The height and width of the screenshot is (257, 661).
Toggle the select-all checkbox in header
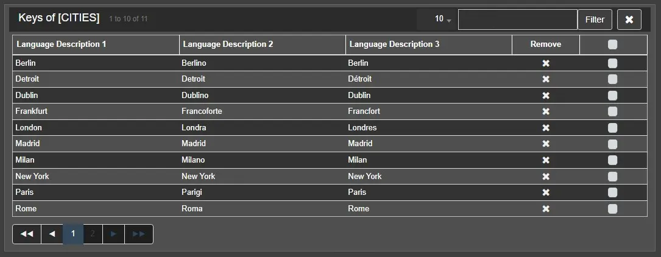pos(612,44)
